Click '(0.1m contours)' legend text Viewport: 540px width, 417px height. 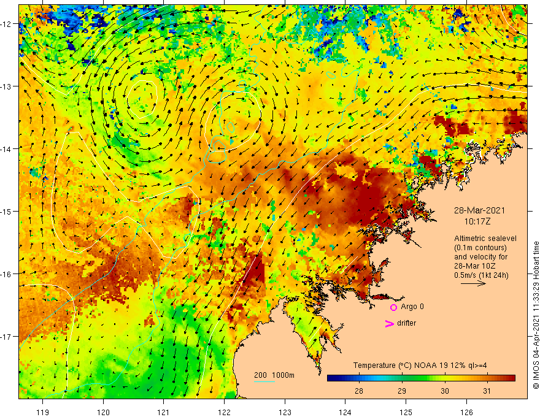coord(480,248)
